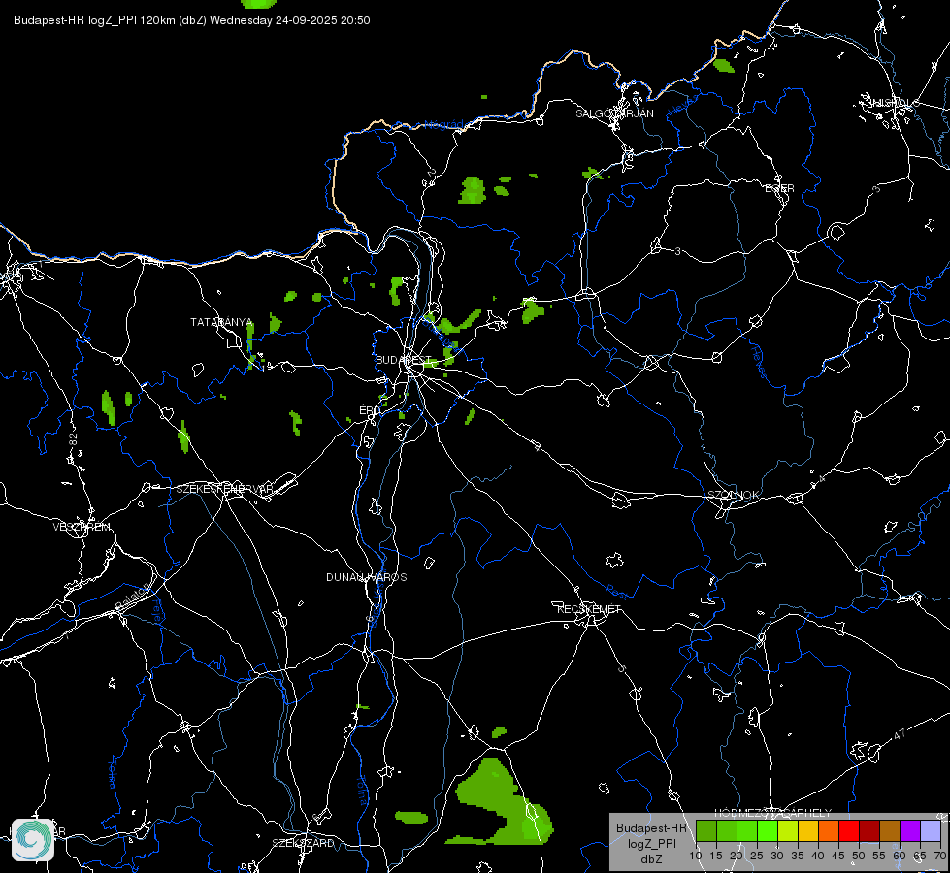The image size is (950, 873).
Task: Click the SZEKESFEHERVAR city label
Action: tap(224, 489)
